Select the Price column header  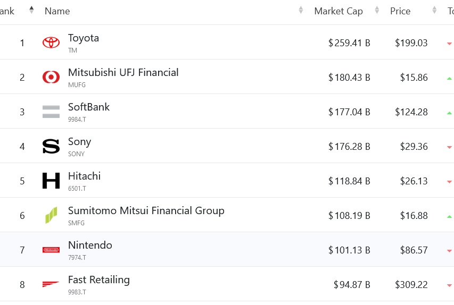coord(400,11)
